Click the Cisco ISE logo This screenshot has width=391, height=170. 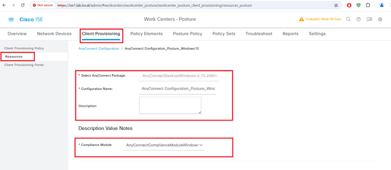(x=31, y=20)
